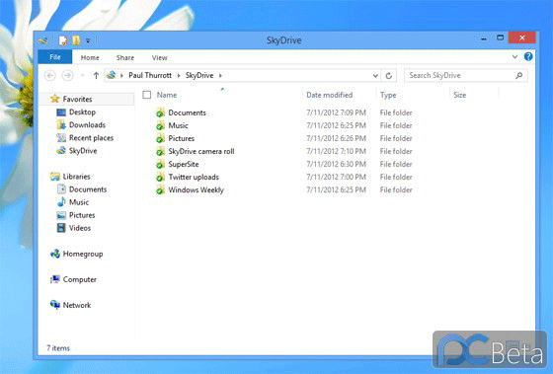This screenshot has width=553, height=374.
Task: Open the File ribbon tab
Action: point(55,57)
